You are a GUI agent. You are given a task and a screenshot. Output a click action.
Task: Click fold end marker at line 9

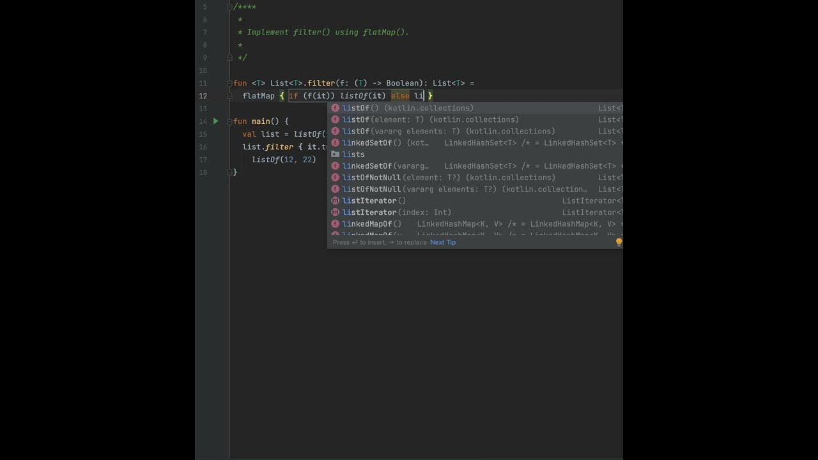click(229, 57)
